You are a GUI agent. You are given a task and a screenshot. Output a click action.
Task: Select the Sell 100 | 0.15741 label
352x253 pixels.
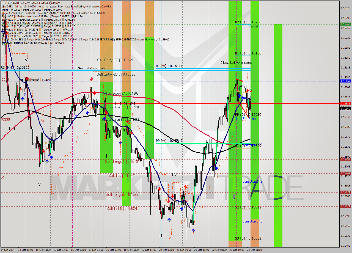pyautogui.click(x=122, y=175)
